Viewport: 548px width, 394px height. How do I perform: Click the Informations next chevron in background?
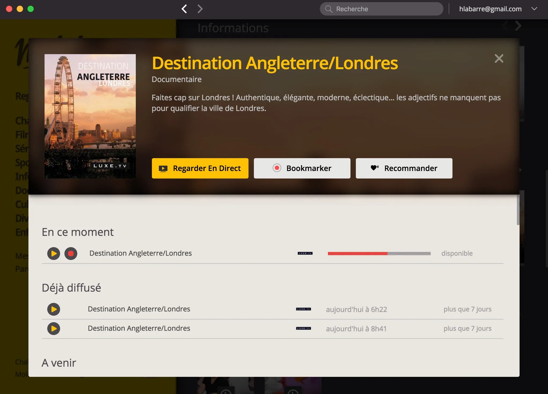point(518,26)
